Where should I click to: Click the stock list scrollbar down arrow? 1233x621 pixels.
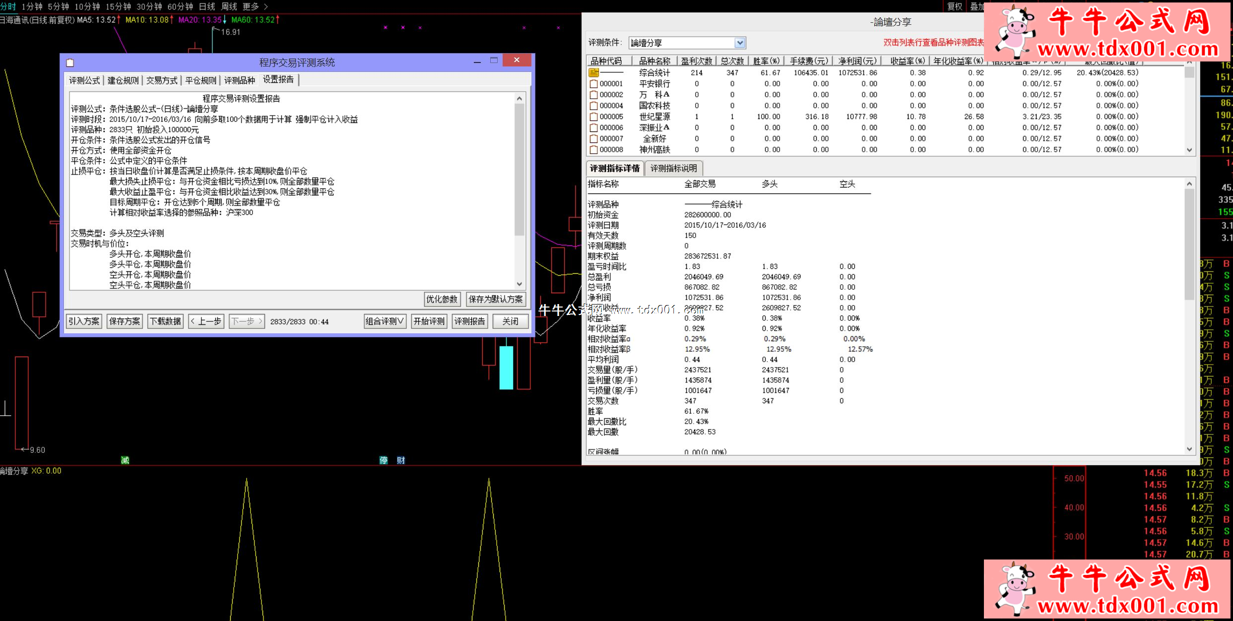[1189, 150]
